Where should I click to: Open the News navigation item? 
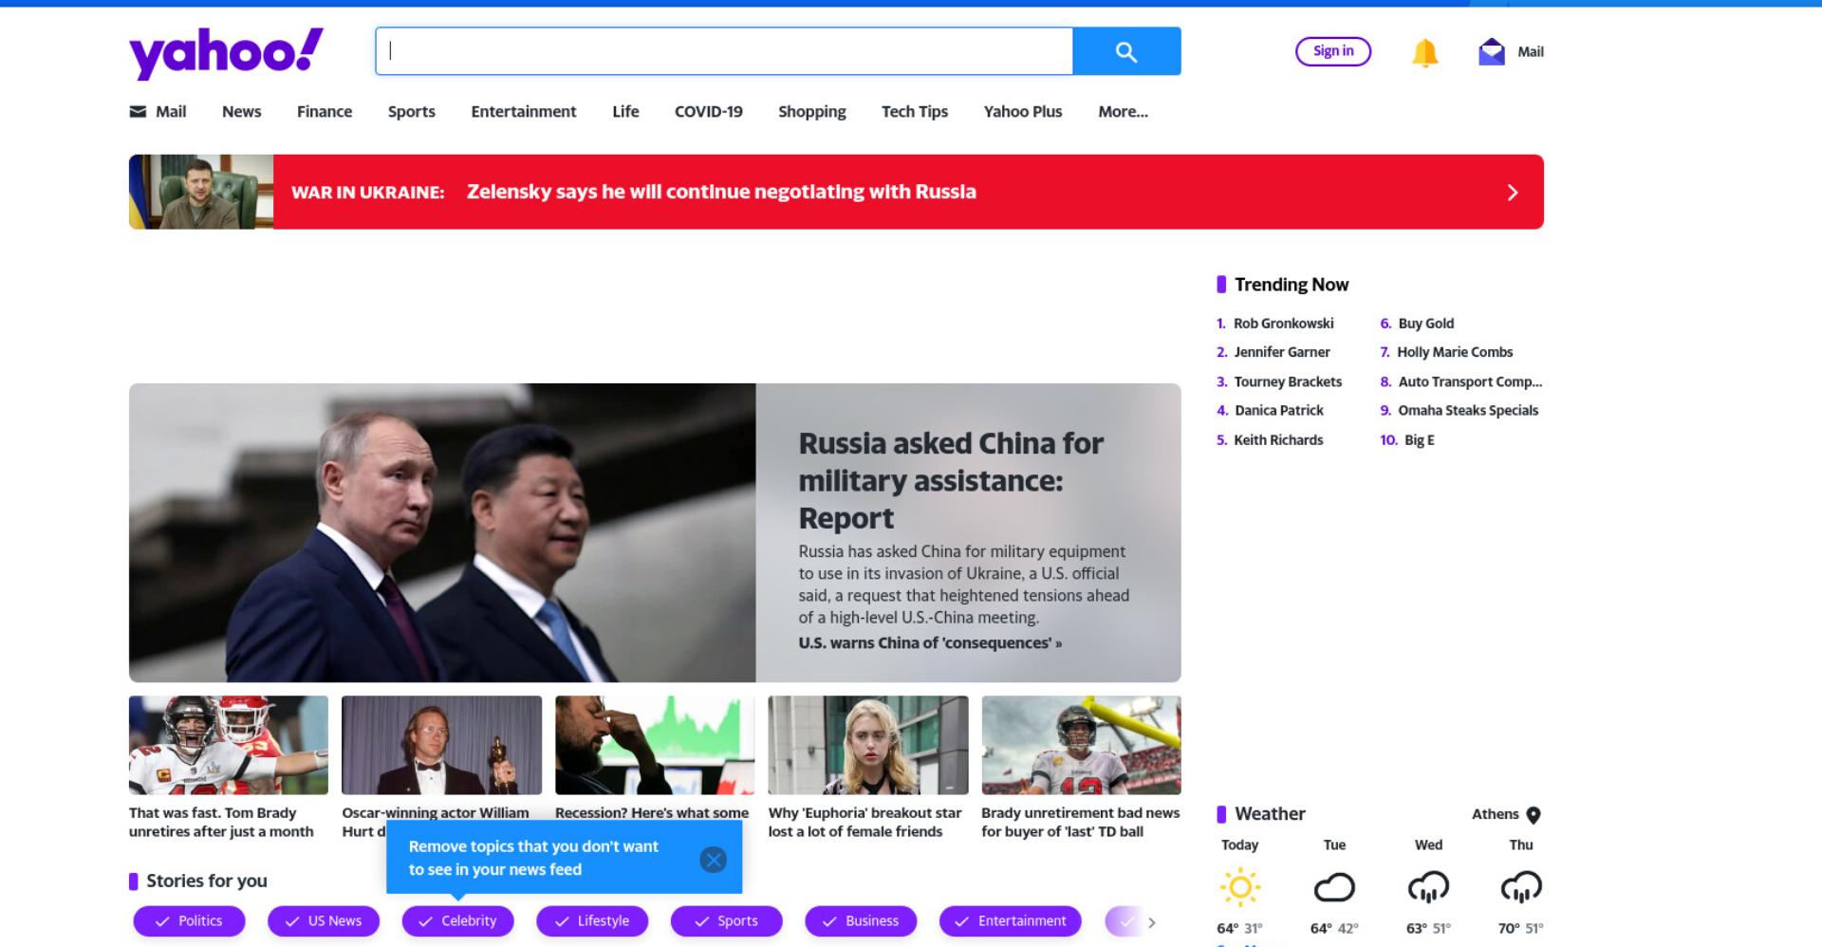pos(241,112)
